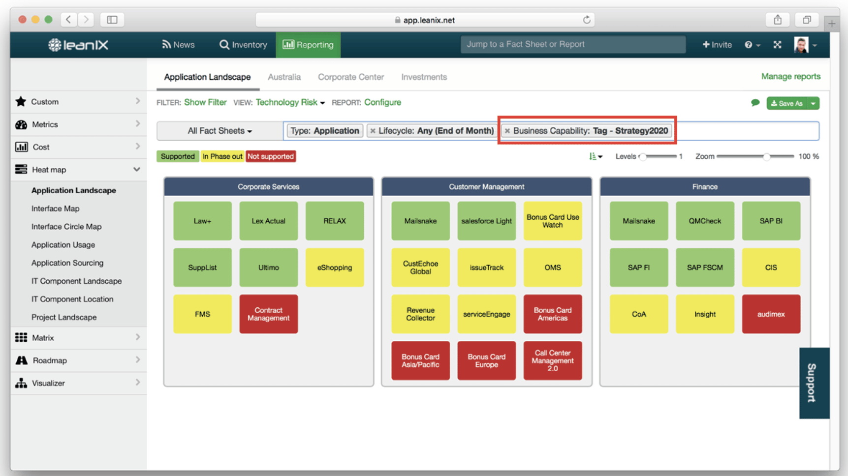Open the Inventory section
The width and height of the screenshot is (848, 476).
pyautogui.click(x=243, y=45)
